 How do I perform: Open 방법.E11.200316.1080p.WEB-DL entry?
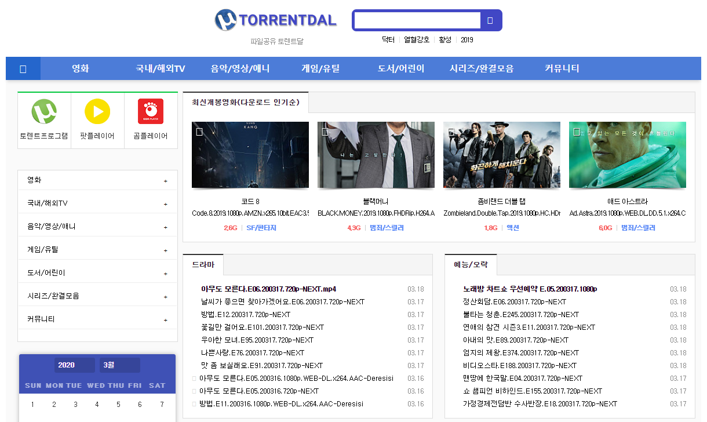(x=281, y=403)
